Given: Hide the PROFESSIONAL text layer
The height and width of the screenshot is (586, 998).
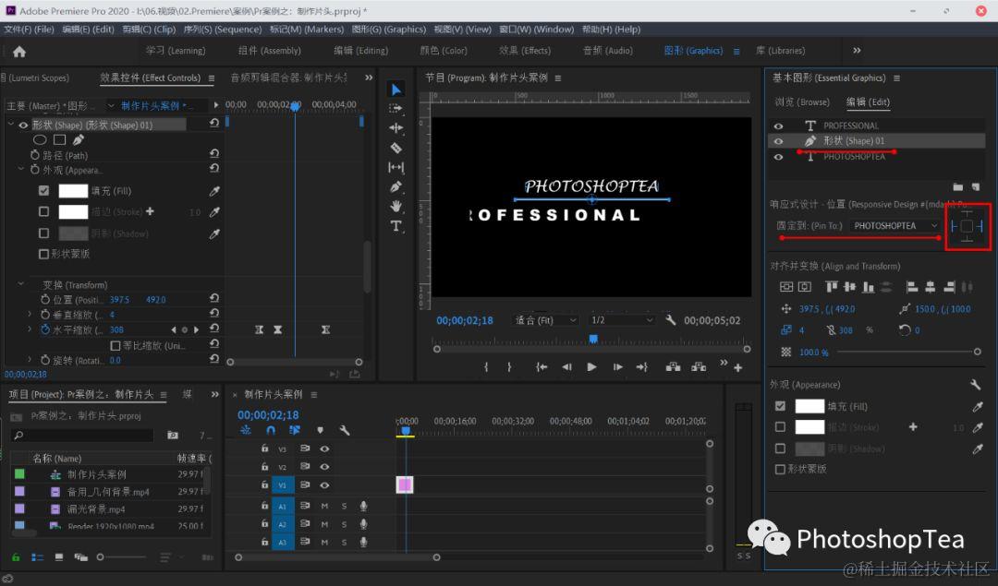Looking at the screenshot, I should [x=778, y=126].
